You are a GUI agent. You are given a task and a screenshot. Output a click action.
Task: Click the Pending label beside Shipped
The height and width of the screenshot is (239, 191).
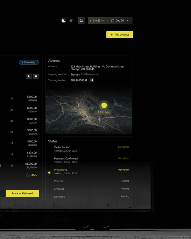click(125, 189)
